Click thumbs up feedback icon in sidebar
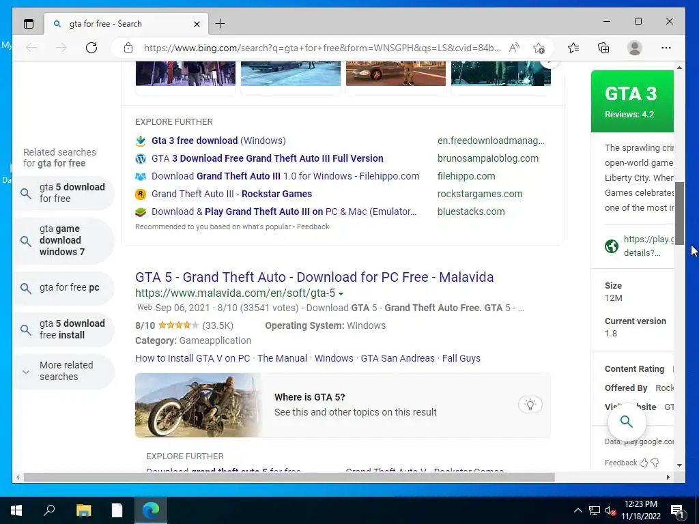Screen dimensions: 699x524 (x=643, y=463)
